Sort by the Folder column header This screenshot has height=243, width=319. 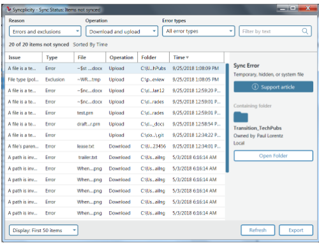(154, 57)
